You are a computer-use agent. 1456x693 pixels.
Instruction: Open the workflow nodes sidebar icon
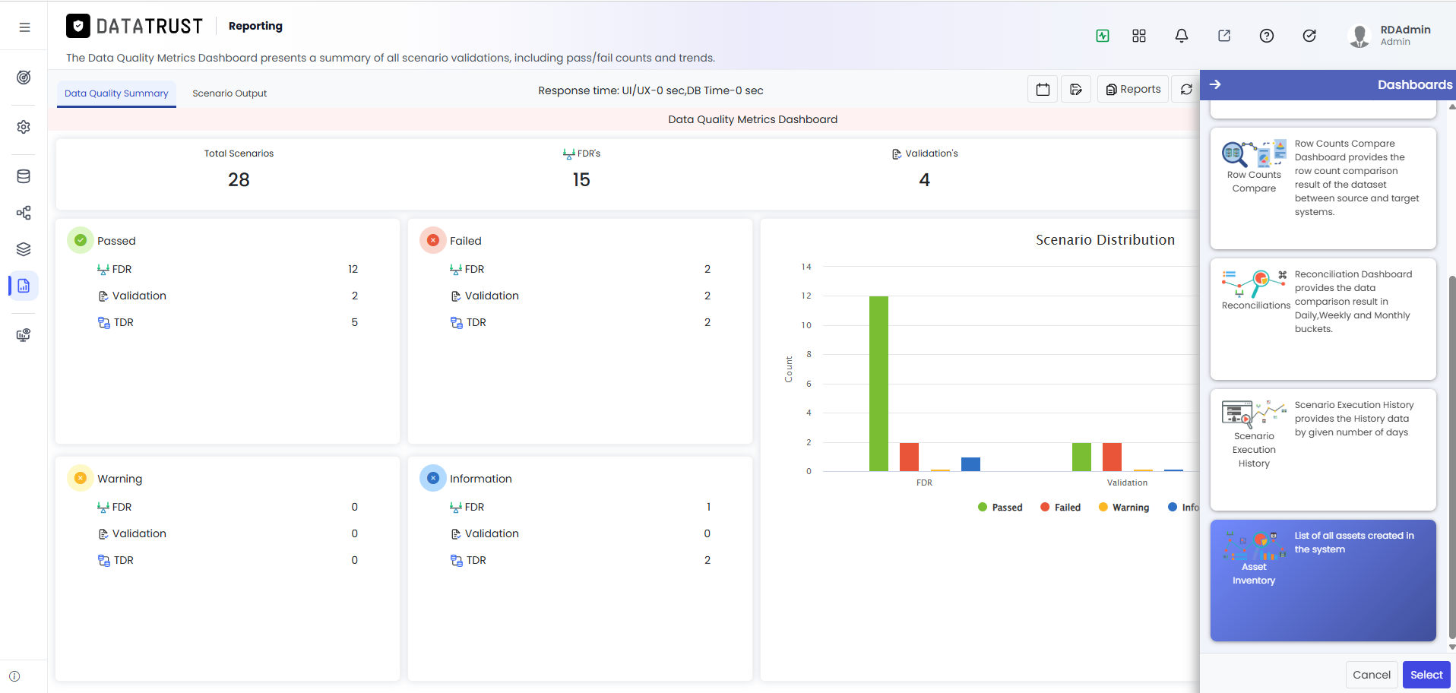24,213
